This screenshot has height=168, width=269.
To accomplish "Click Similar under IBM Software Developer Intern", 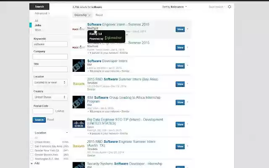I will click(125, 71).
